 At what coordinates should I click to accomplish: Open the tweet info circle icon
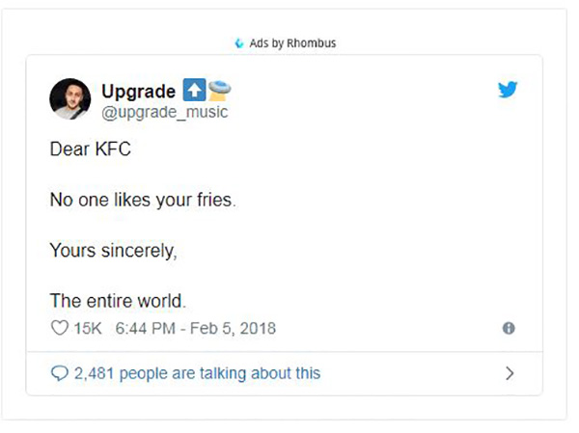click(x=509, y=328)
